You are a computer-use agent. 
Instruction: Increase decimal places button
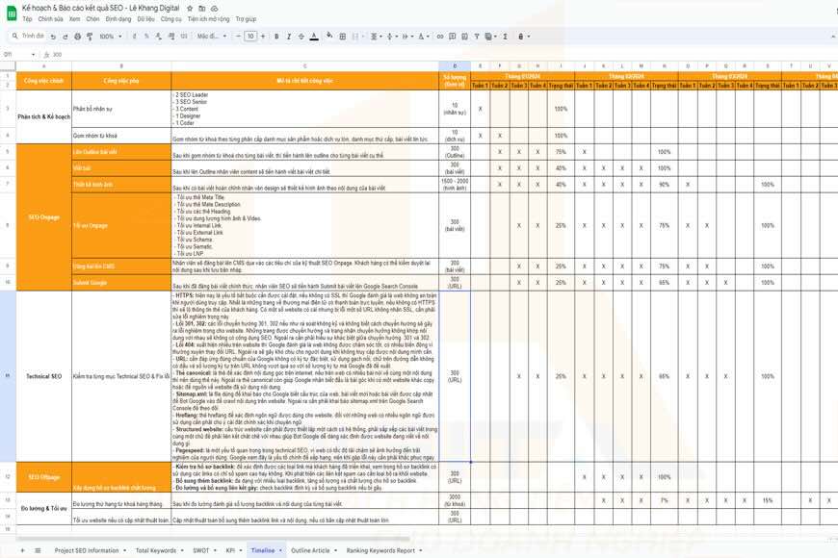point(171,37)
